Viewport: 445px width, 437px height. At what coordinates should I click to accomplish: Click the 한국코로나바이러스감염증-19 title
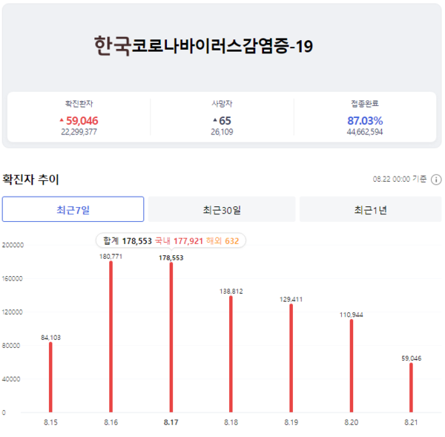203,45
